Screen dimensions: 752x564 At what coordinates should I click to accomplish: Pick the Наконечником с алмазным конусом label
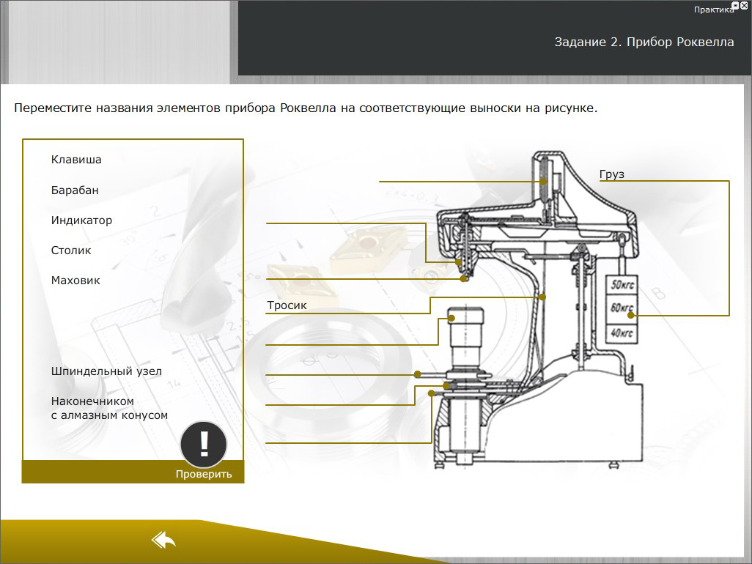click(109, 409)
